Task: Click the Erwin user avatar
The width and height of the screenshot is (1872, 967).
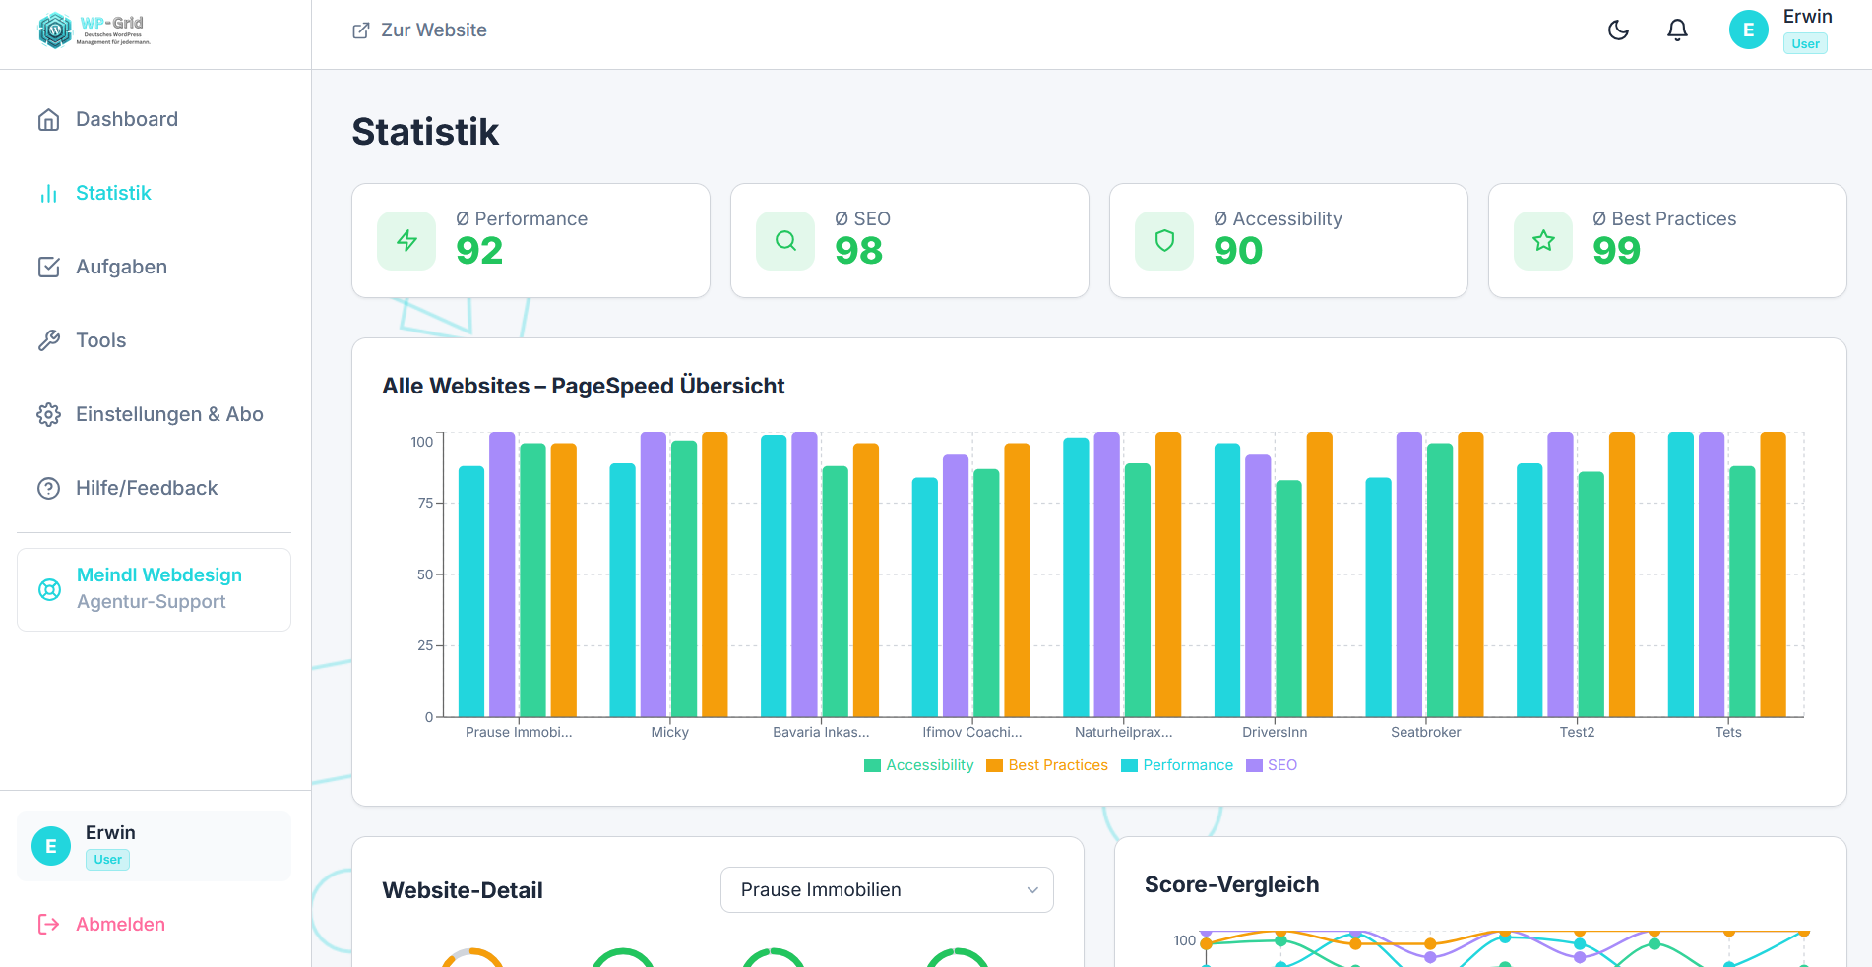Action: pos(1749,30)
